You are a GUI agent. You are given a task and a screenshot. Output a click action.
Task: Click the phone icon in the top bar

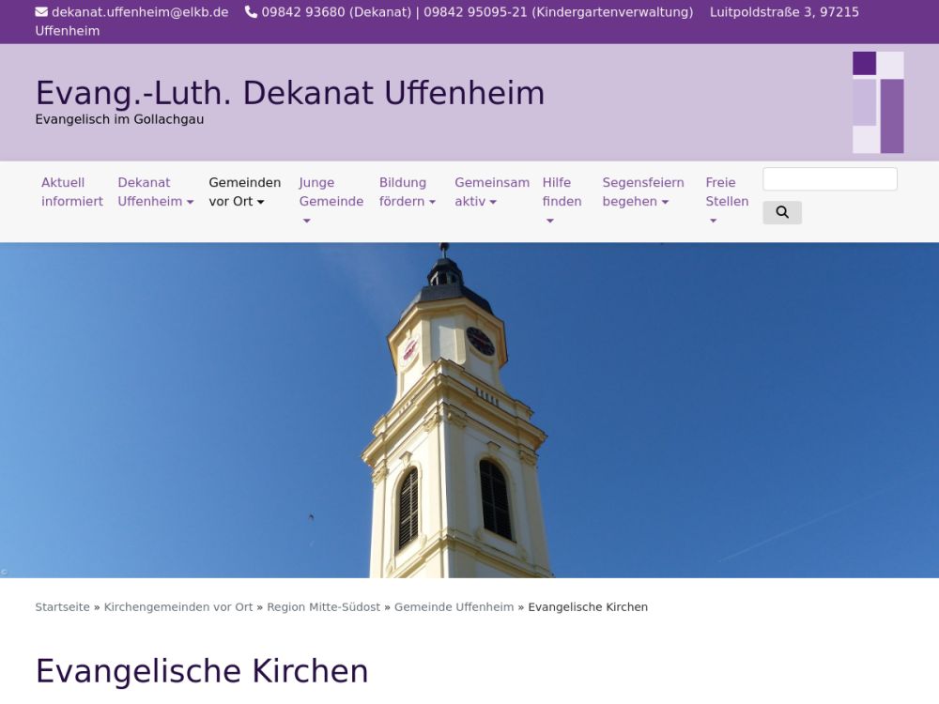(251, 12)
